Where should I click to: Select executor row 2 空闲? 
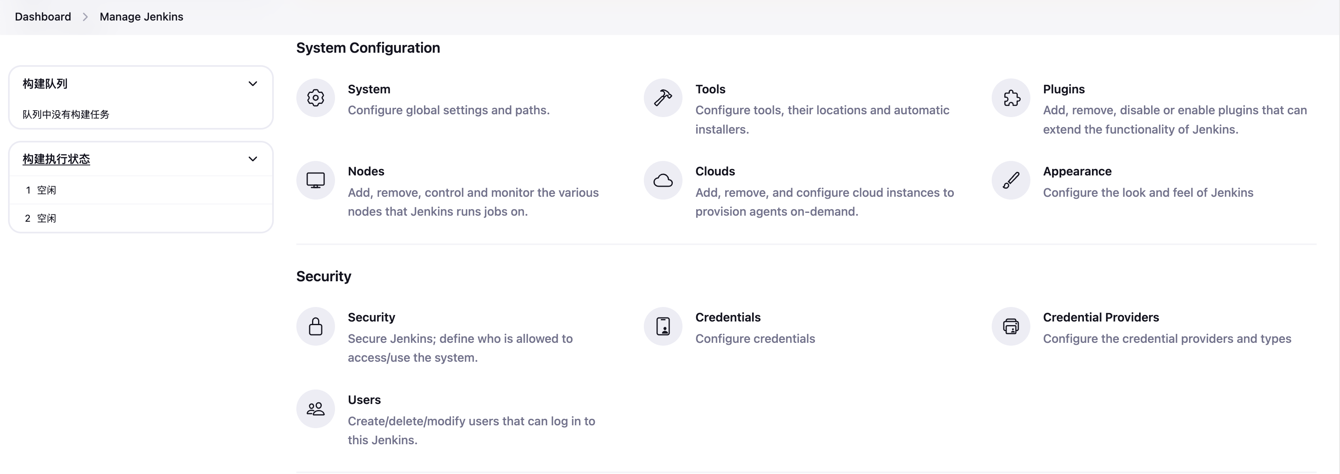click(x=141, y=218)
